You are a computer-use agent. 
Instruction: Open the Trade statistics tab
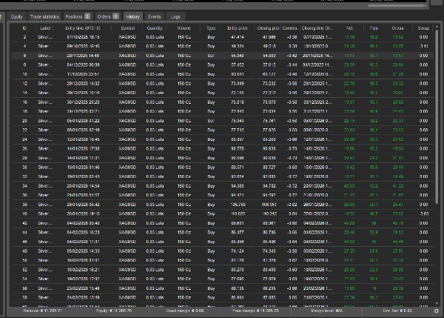tap(44, 17)
